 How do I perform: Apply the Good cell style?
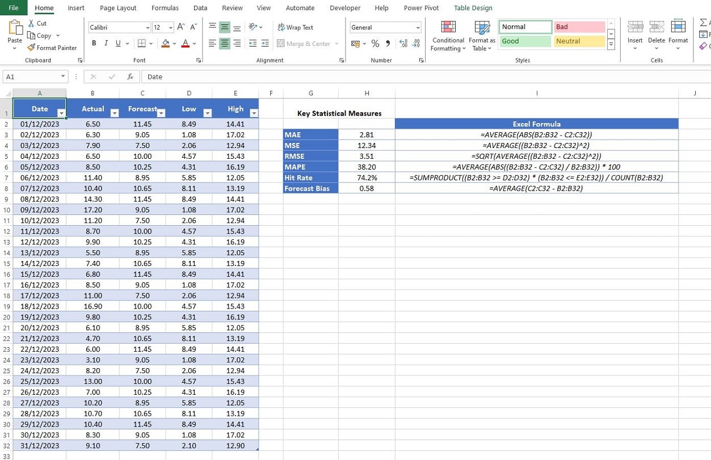(524, 41)
